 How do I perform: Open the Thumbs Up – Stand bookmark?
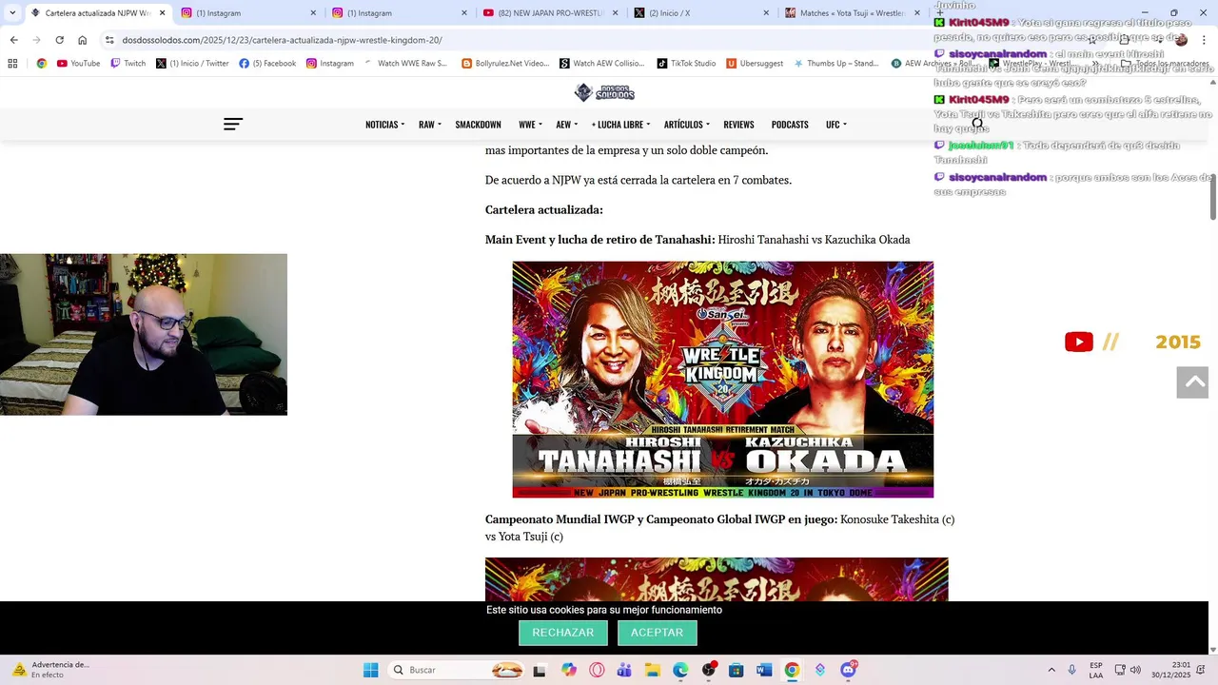point(835,64)
